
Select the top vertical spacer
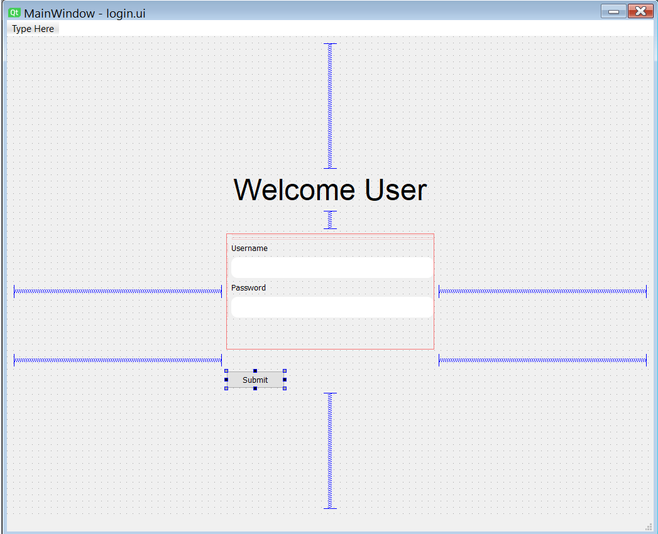329,105
